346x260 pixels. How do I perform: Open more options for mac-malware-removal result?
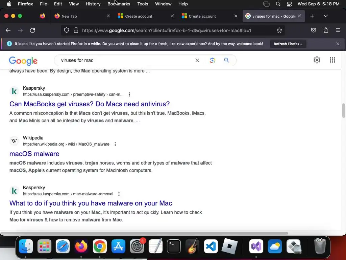click(x=119, y=194)
